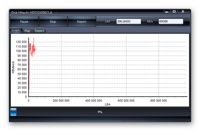
Task: Click the 400 000 000 x-axis label
Action: 94,101
